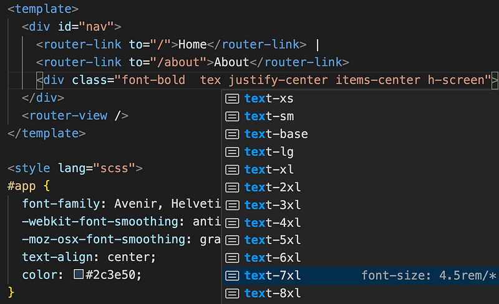The width and height of the screenshot is (499, 304).
Task: Click the icon beside text-xs suggestion
Action: tap(233, 98)
